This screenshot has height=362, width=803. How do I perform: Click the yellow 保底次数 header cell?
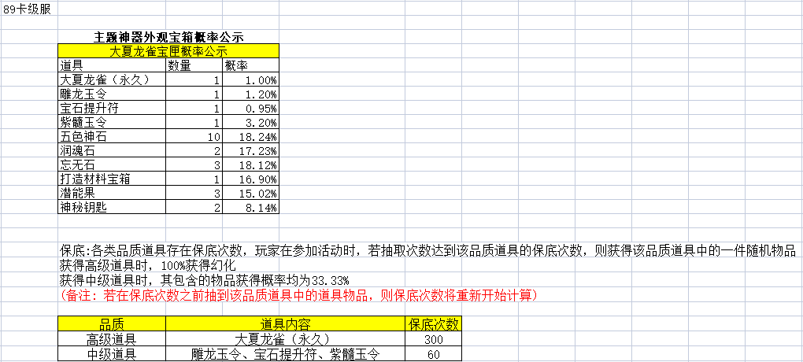point(433,323)
